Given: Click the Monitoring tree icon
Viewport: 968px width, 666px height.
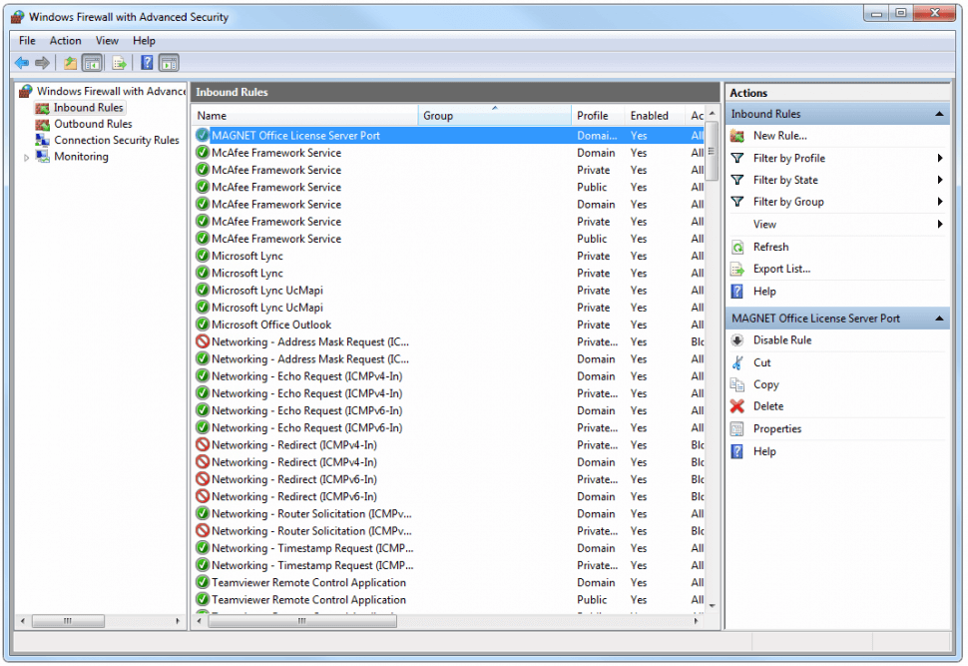Looking at the screenshot, I should 42,157.
